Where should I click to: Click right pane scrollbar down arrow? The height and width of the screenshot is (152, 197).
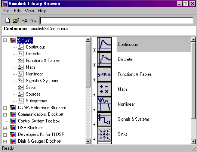193,142
